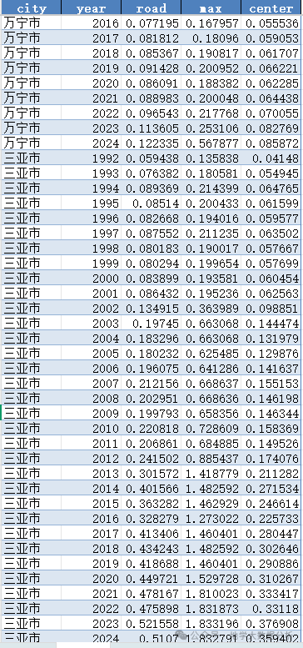This screenshot has width=303, height=648.
Task: Select center cell 0.290886
Action: [x=271, y=563]
